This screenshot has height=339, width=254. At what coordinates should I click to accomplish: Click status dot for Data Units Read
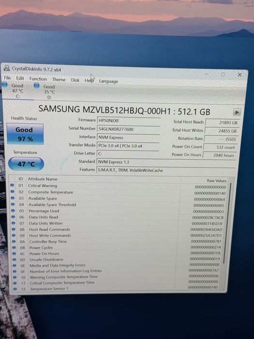(x=13, y=216)
